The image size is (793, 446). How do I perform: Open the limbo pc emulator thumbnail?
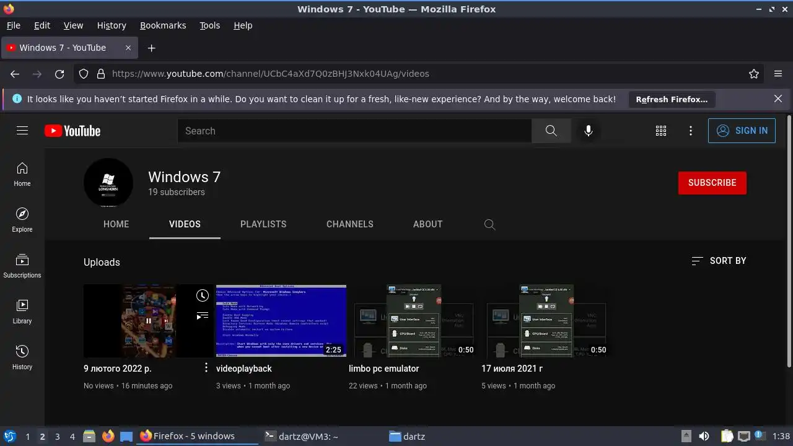click(414, 321)
